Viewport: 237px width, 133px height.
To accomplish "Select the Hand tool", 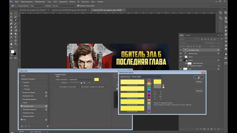I will (x=11, y=44).
